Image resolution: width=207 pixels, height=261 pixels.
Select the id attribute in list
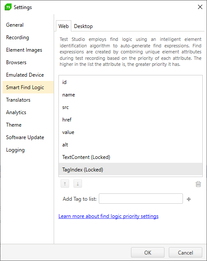[x=131, y=82]
